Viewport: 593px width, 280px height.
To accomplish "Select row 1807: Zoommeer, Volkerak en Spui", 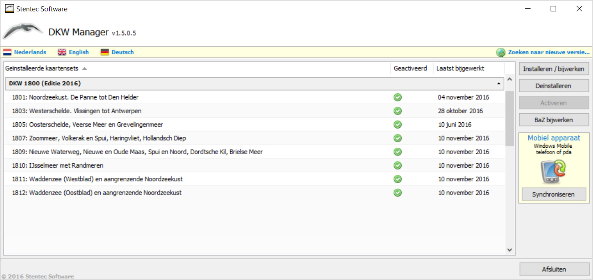I will (254, 138).
